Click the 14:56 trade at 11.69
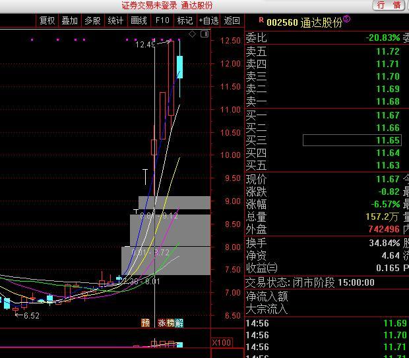This screenshot has width=409, height=358. coord(327,323)
